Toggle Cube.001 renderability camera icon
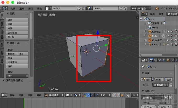Image resolution: width=178 pixels, height=108 pixels. [176, 40]
